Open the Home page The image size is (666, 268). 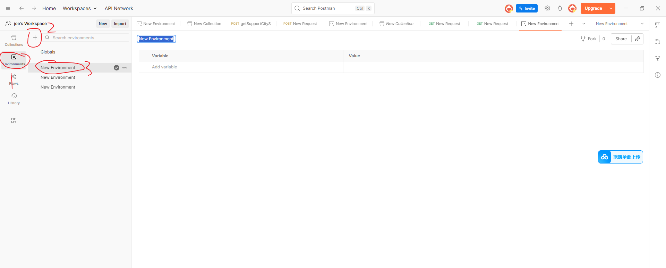pos(49,8)
